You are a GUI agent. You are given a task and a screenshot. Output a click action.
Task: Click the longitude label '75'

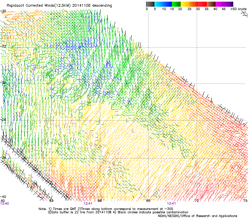coord(245,201)
